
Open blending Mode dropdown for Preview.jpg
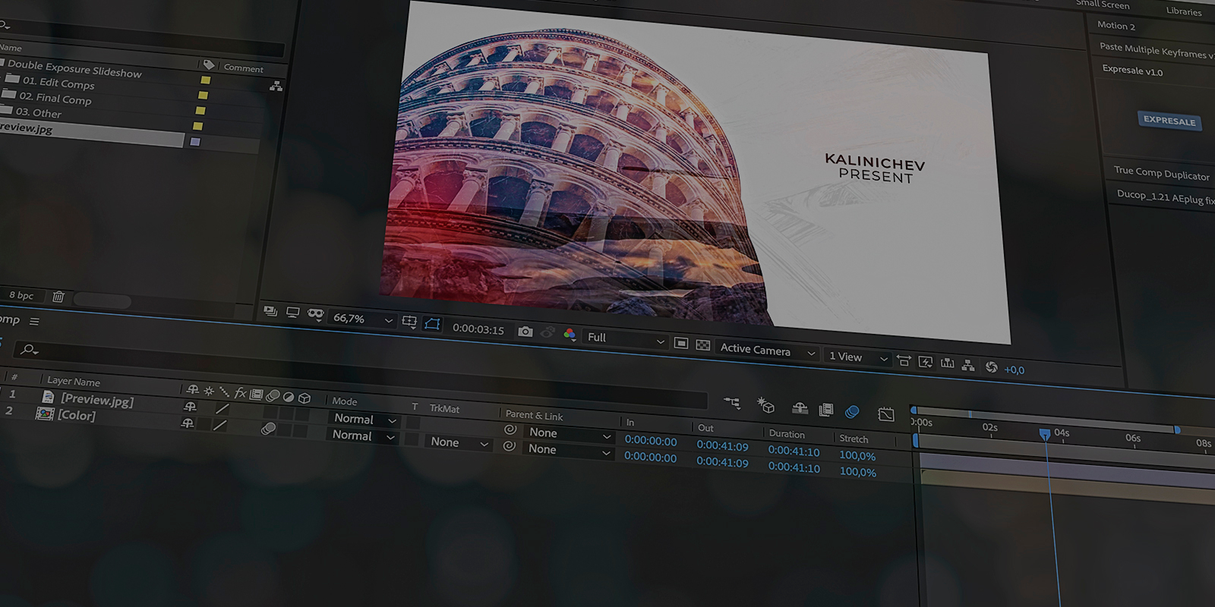click(x=364, y=419)
